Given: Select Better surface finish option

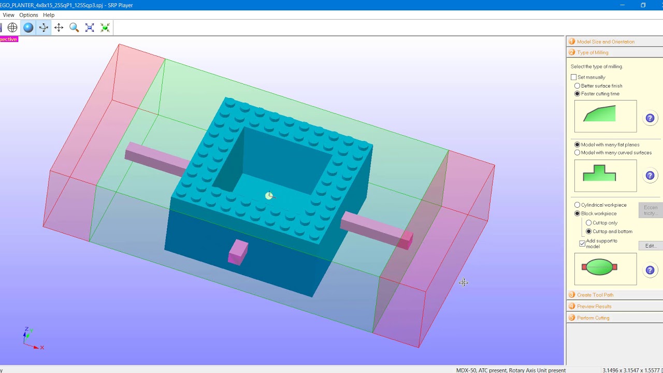Looking at the screenshot, I should point(577,86).
